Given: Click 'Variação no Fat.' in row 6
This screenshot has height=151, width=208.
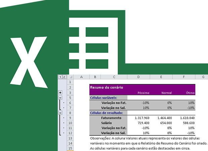Looking at the screenshot, I should 114,103.
